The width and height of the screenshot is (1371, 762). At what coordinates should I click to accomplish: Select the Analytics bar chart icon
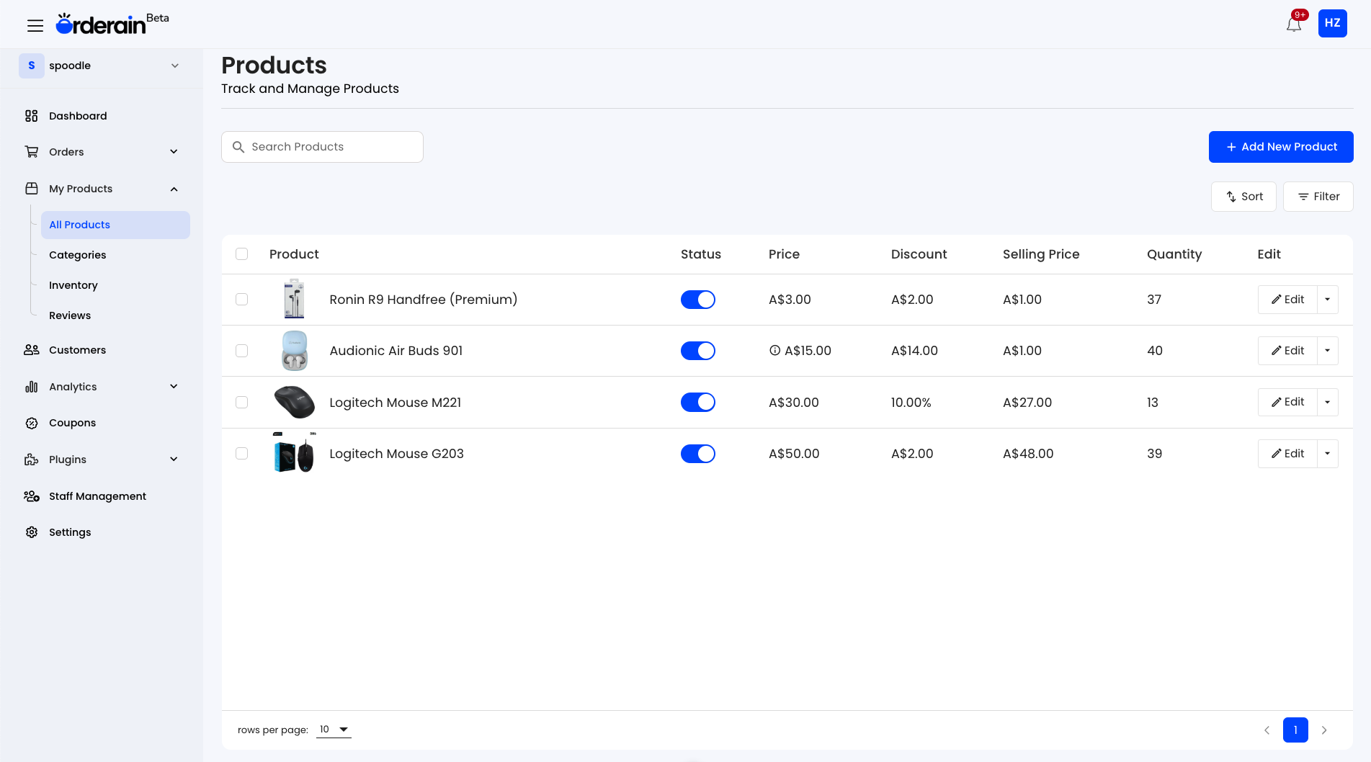(32, 386)
